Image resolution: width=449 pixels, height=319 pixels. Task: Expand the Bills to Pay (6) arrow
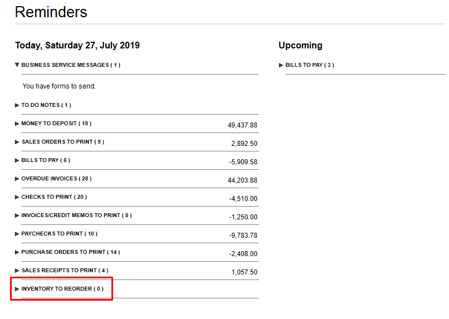click(x=17, y=160)
